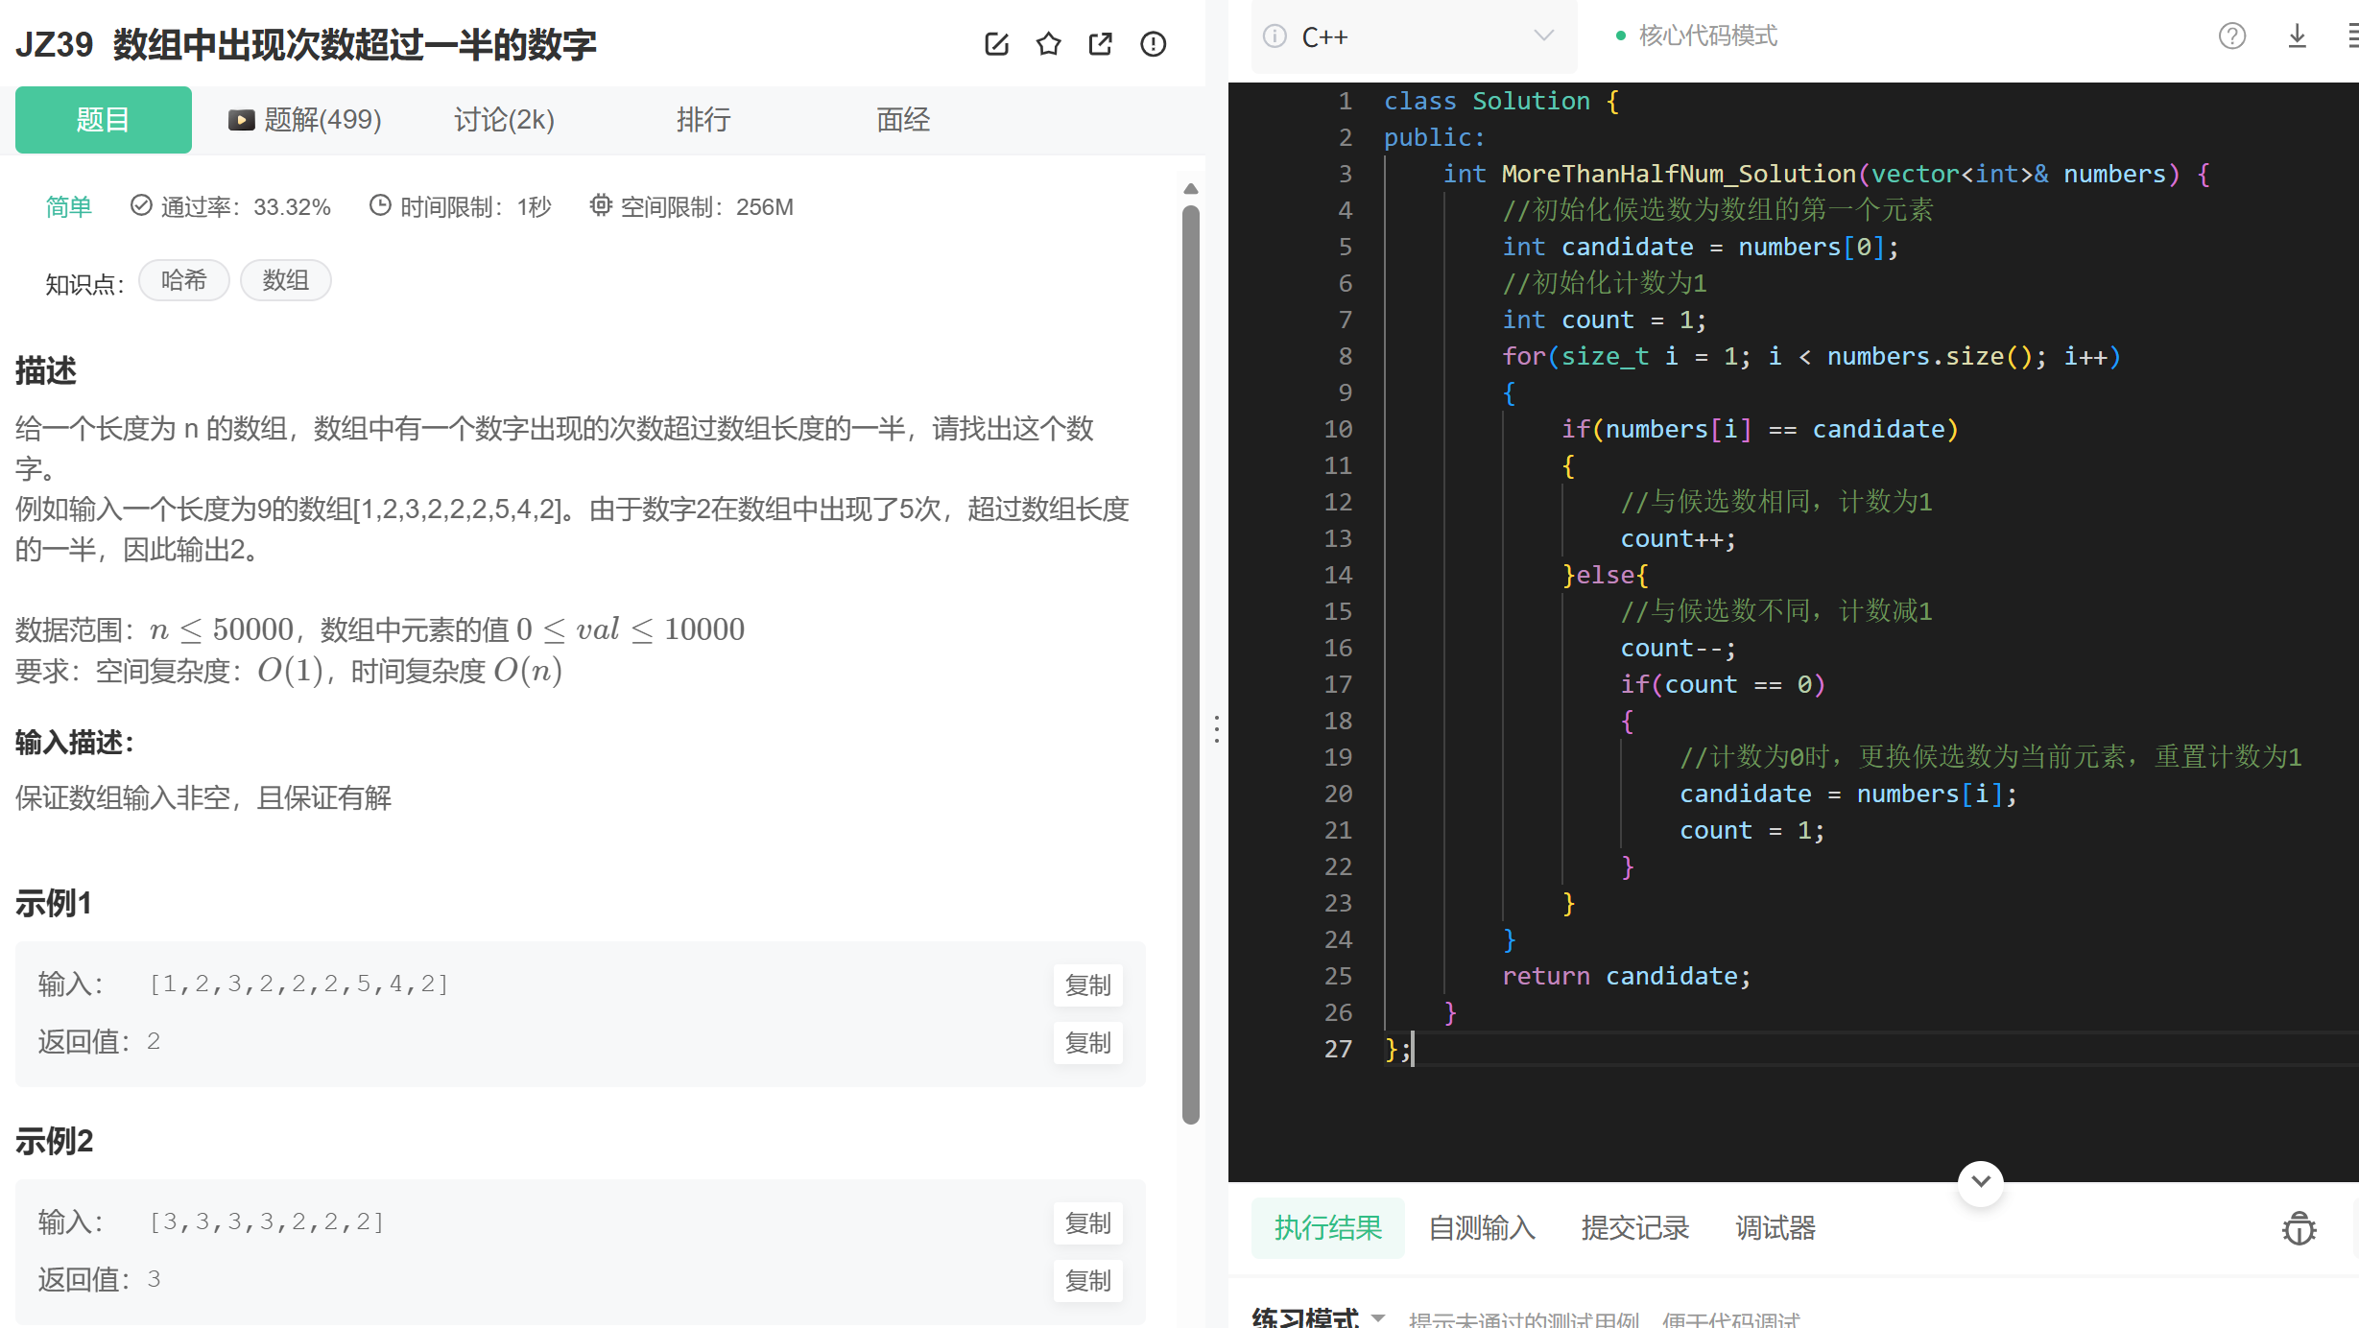Click the problem description vertical scrollbar
Image resolution: width=2359 pixels, height=1328 pixels.
1191,662
